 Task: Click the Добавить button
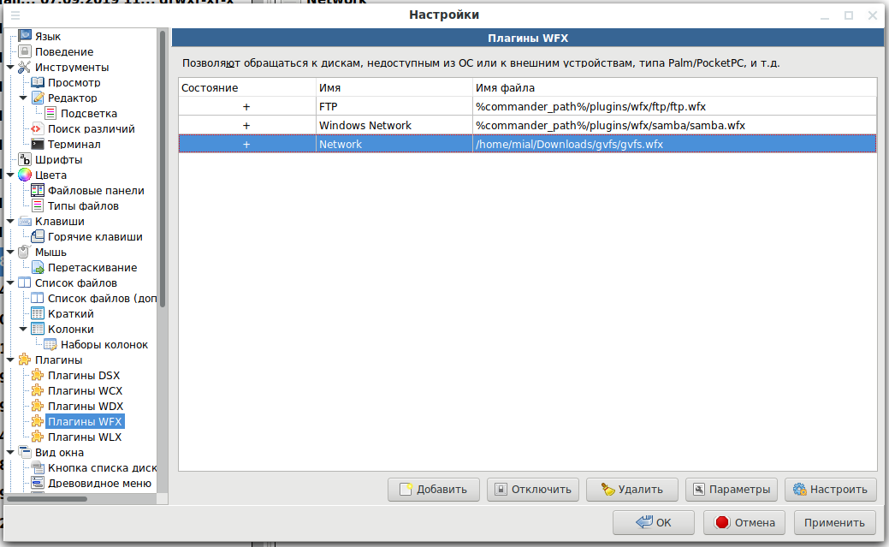click(x=434, y=489)
